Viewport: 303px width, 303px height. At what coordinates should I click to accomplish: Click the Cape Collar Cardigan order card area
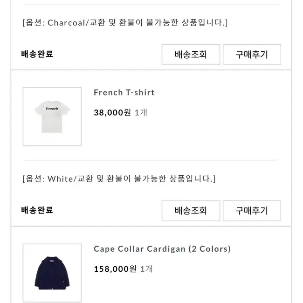coord(151,265)
